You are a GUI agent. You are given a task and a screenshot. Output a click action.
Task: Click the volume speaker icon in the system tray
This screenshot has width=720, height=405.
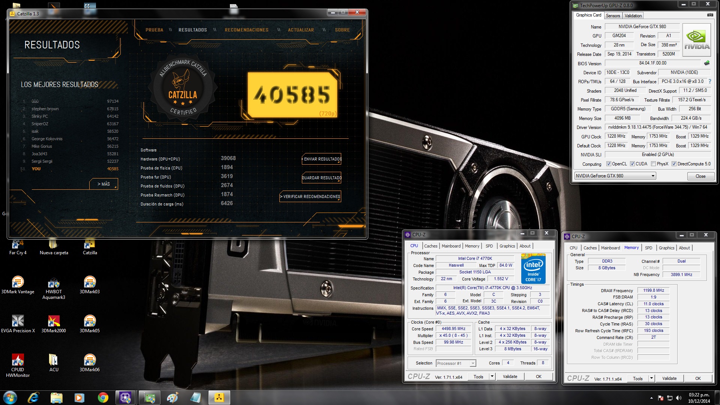(x=678, y=398)
